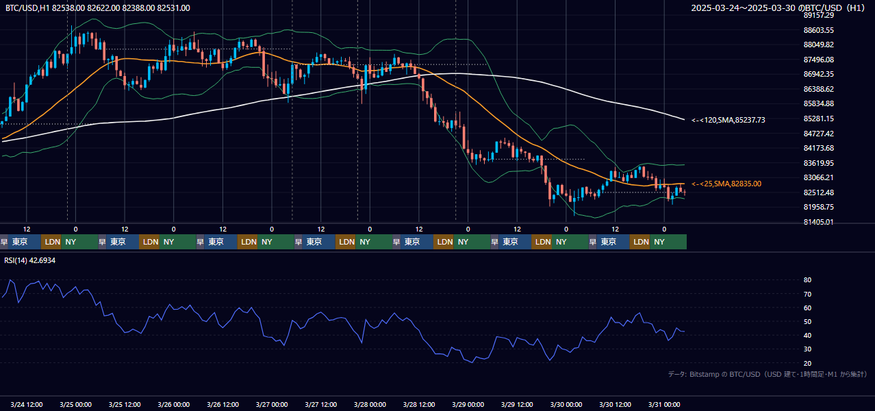Click the 3/27 00:00 date label
Screen dimensions: 875x411
(x=272, y=404)
